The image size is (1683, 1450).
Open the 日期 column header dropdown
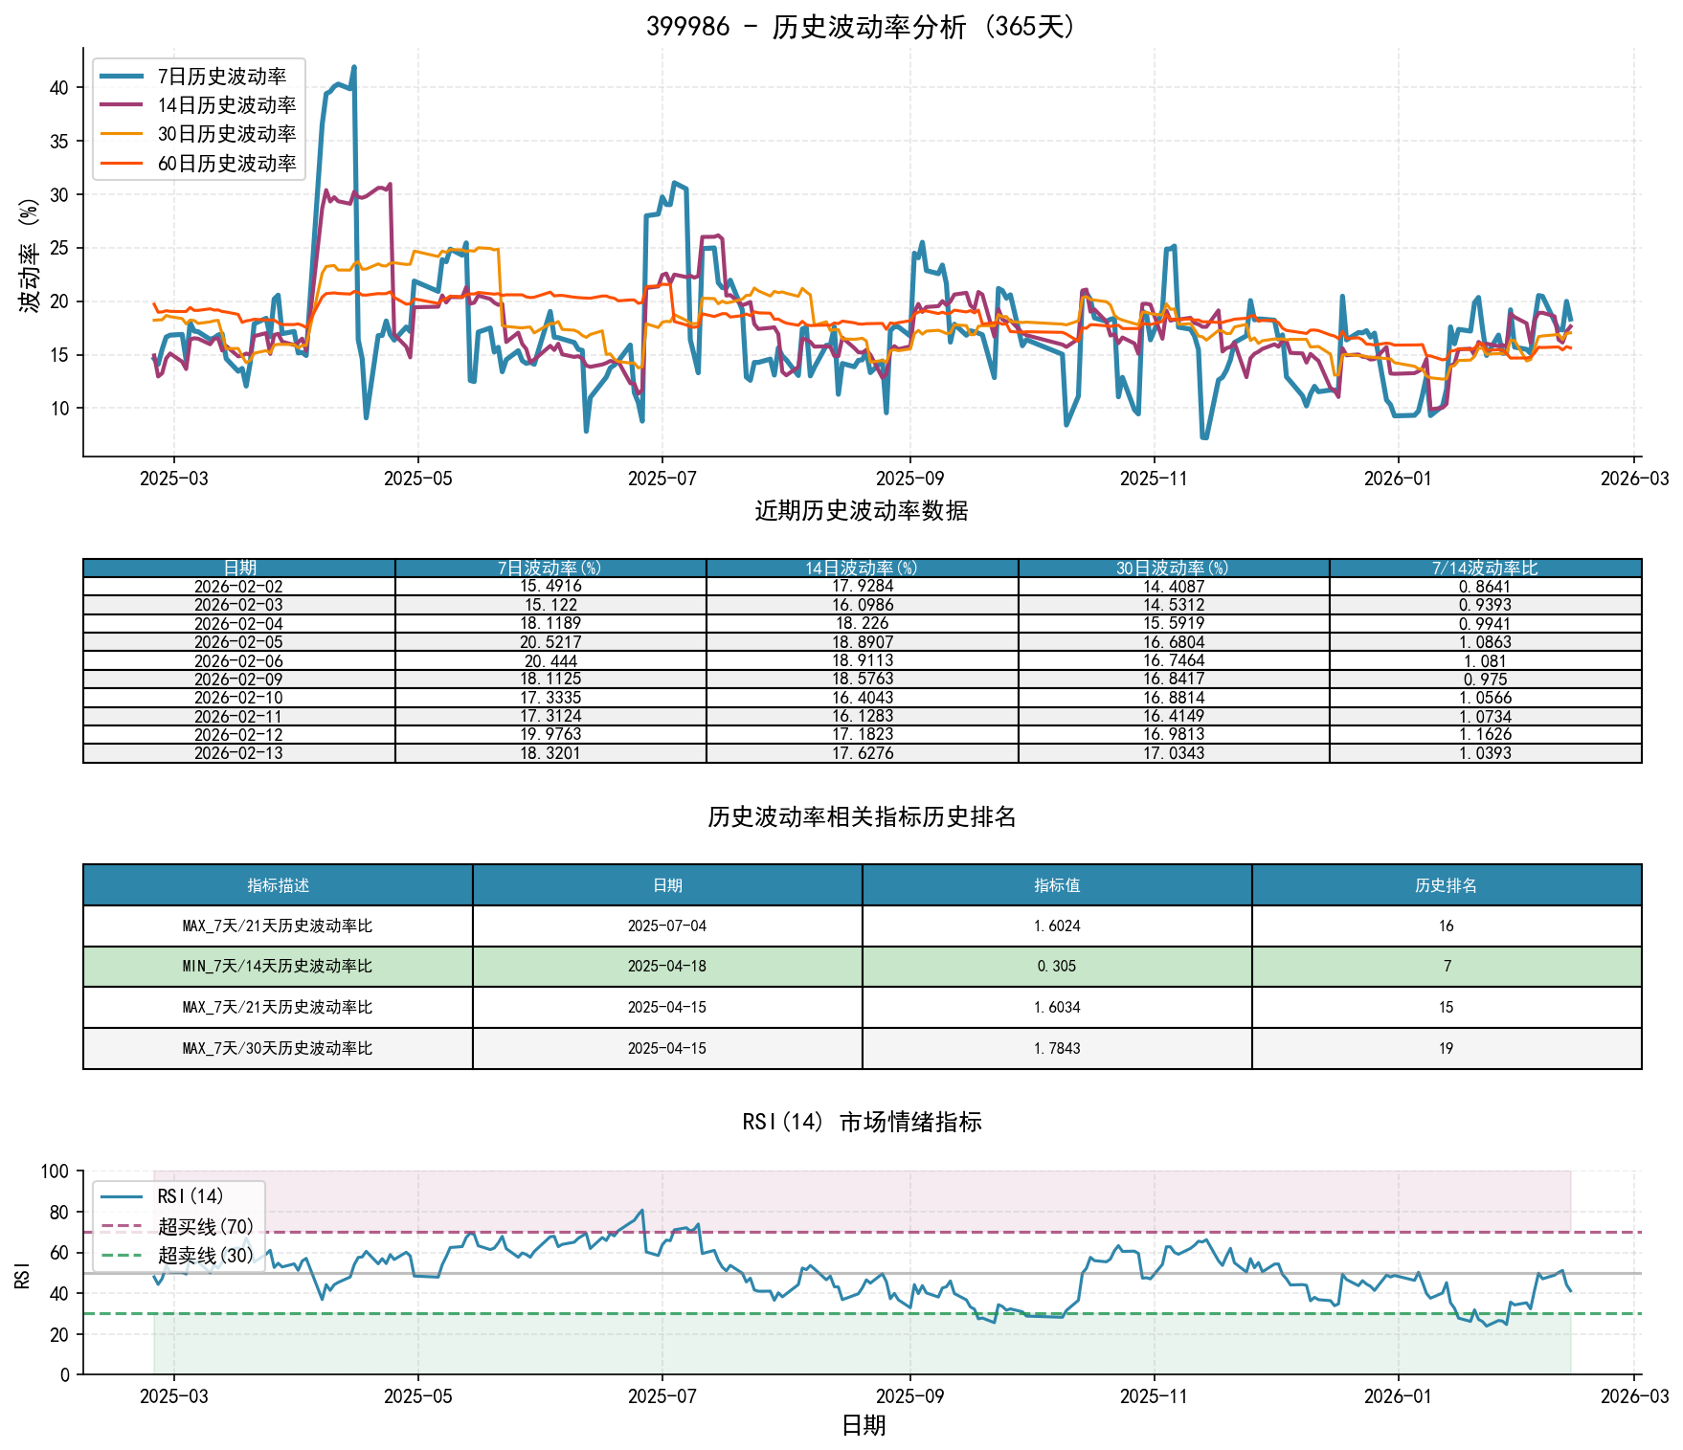point(239,568)
